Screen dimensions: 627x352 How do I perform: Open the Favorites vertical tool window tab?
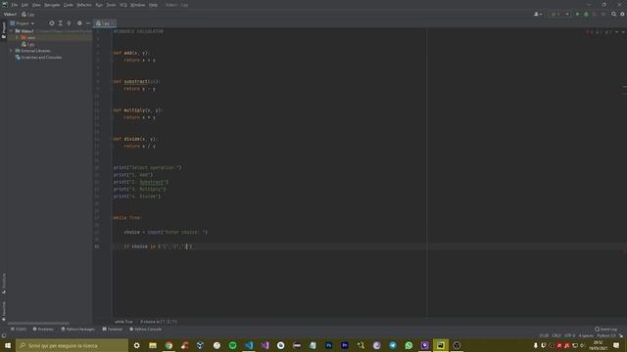tap(4, 311)
